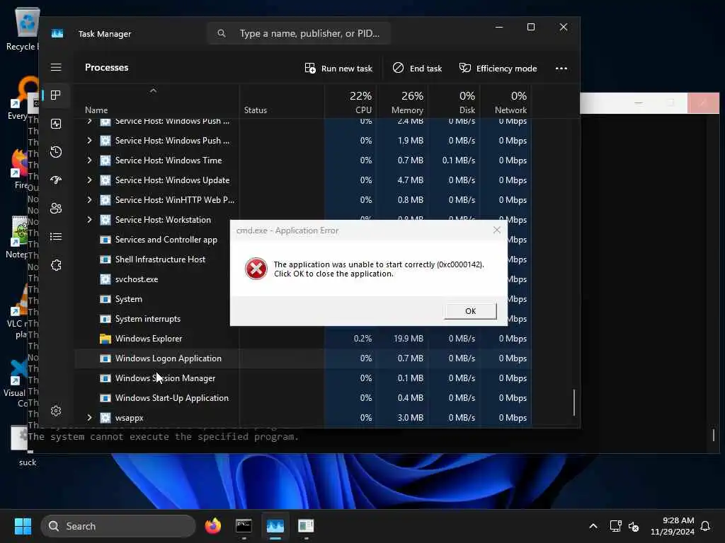
Task: Open the clock showing 9:28 AM
Action: point(673,526)
